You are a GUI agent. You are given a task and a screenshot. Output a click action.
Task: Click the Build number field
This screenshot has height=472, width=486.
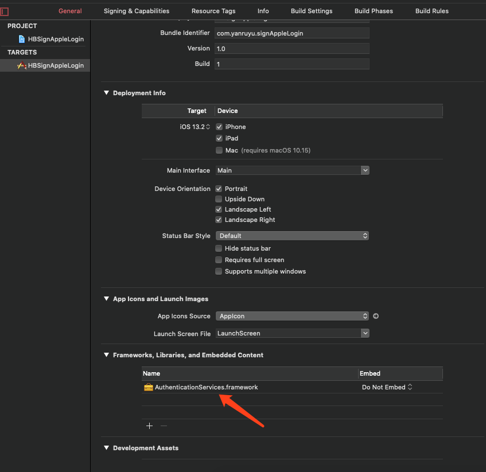[x=292, y=64]
